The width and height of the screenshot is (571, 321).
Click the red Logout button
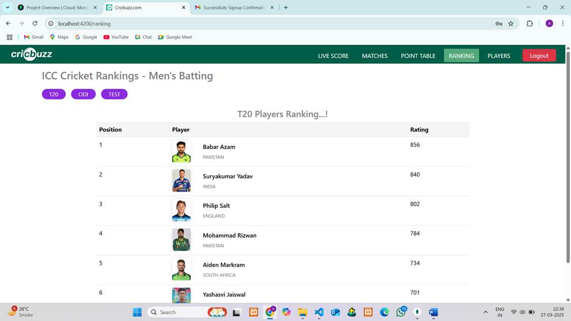click(539, 56)
